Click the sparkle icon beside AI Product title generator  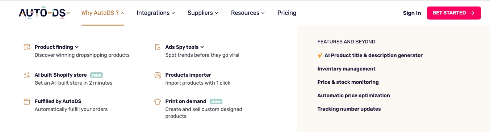[320, 55]
